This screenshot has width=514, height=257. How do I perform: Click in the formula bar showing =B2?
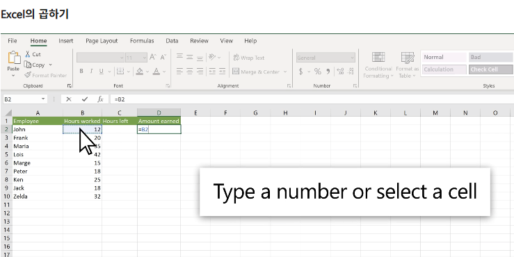(x=312, y=99)
